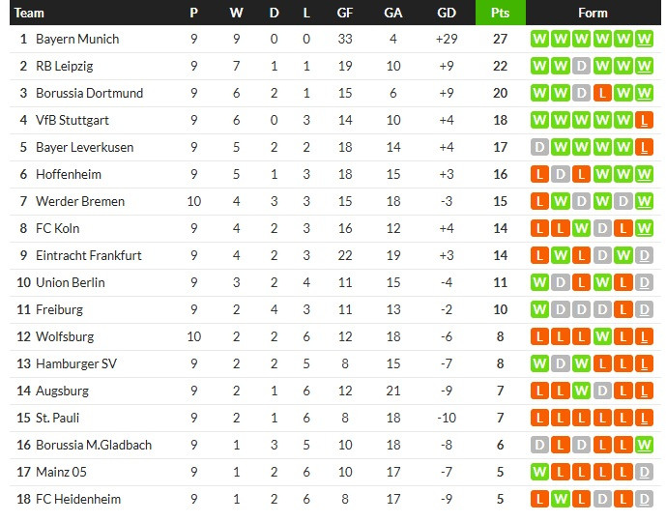
Task: Open the Union Berlin team link
Action: (x=71, y=283)
